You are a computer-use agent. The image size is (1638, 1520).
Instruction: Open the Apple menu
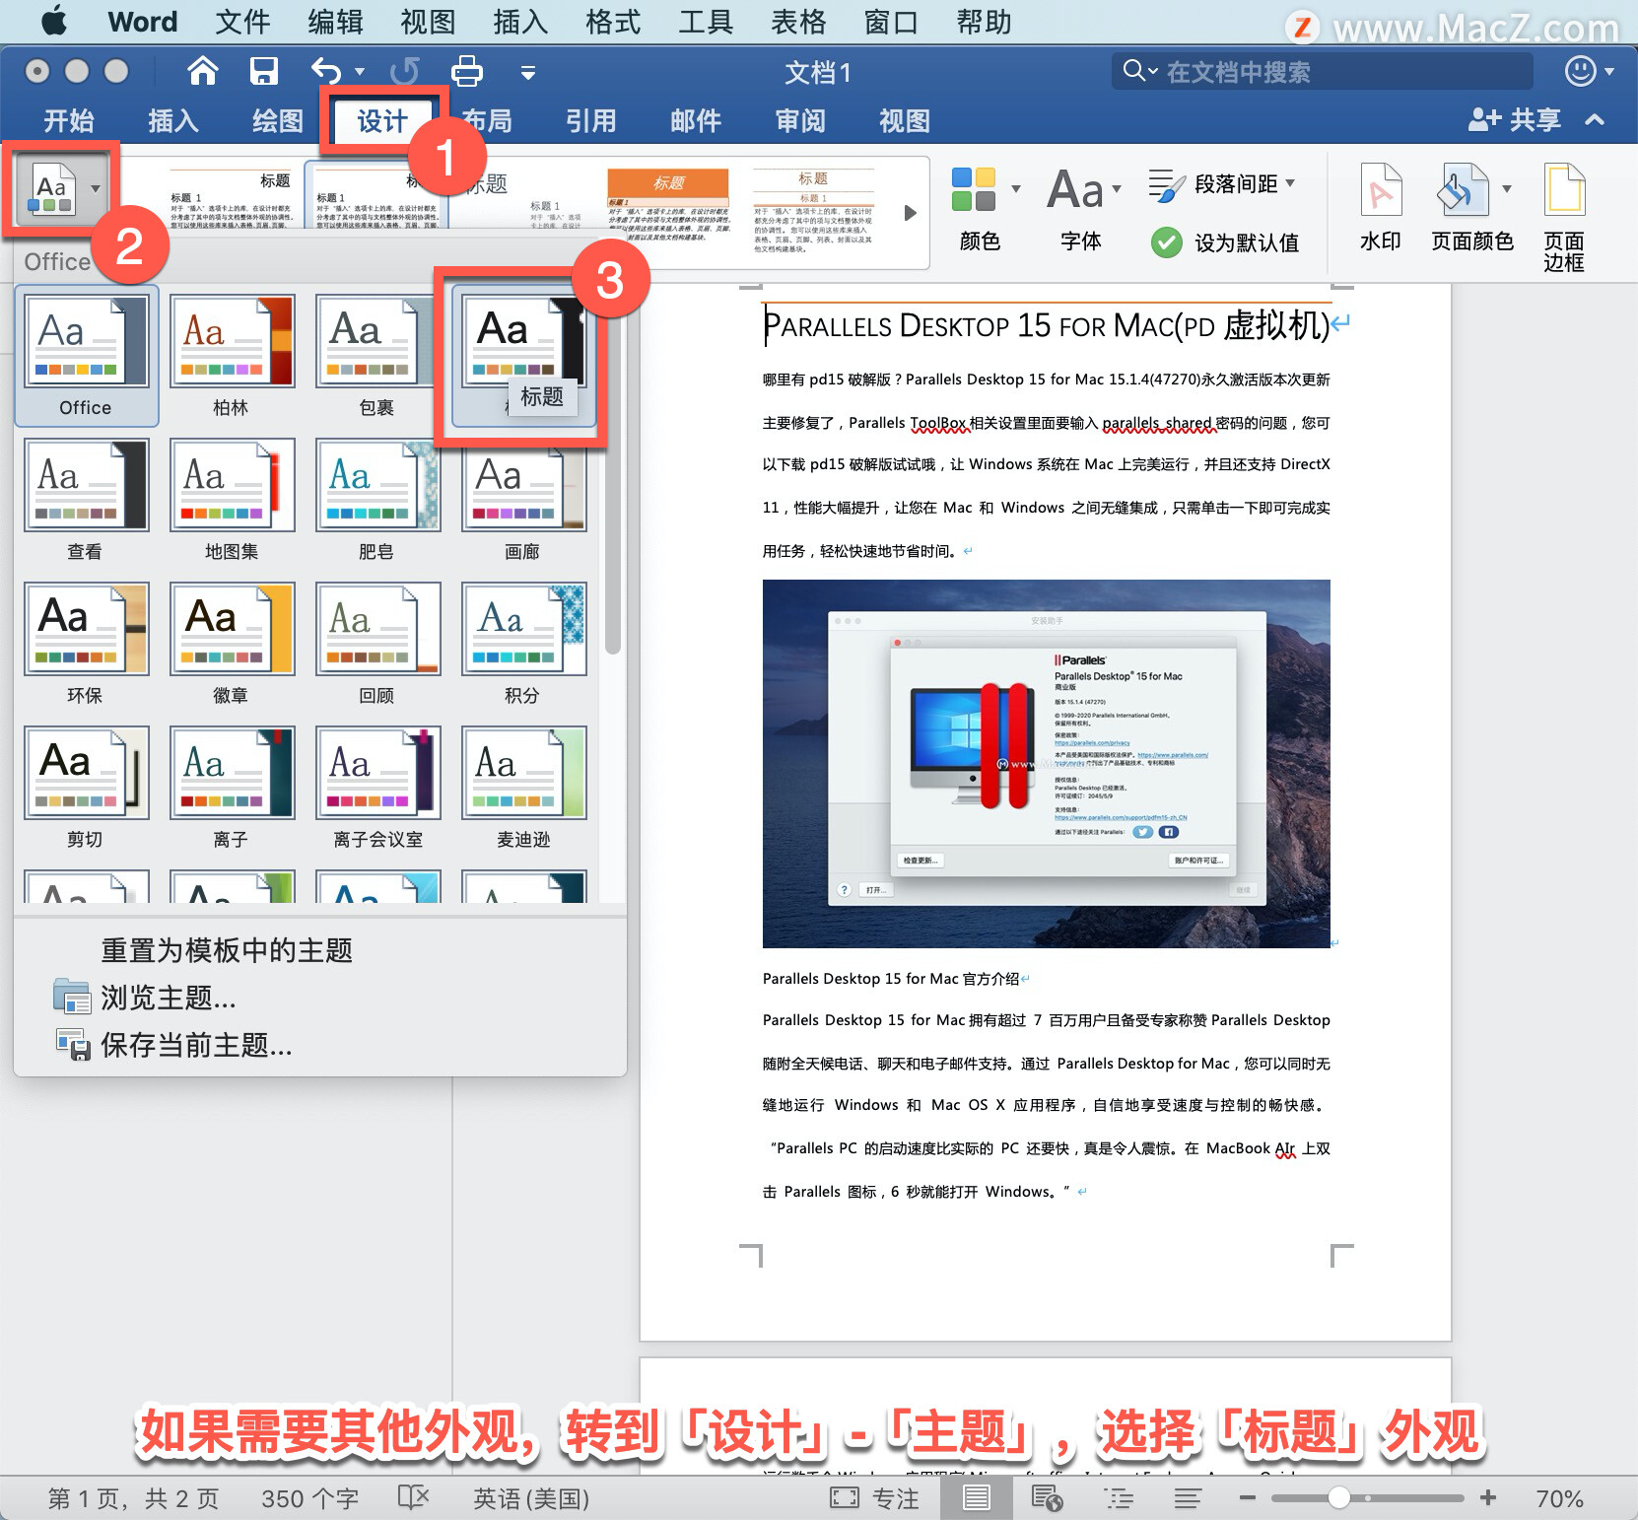pyautogui.click(x=54, y=21)
